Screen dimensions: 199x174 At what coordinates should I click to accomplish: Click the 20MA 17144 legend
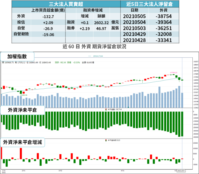[96, 56]
